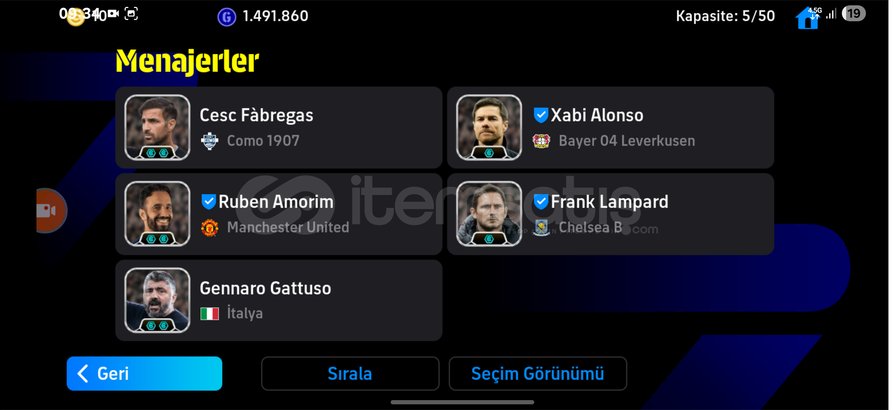Screen dimensions: 893x410
Task: Tap the Bayer 04 Leverkusen crest
Action: pos(541,141)
